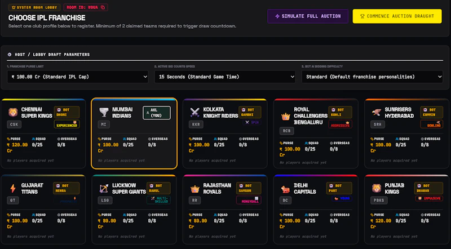Click the purse coin icon on Punjab Kings card
The height and width of the screenshot is (249, 451).
point(372,215)
